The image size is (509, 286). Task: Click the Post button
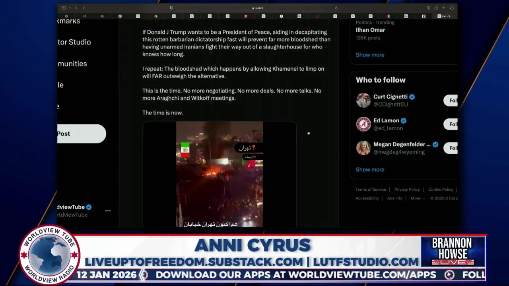(82, 133)
